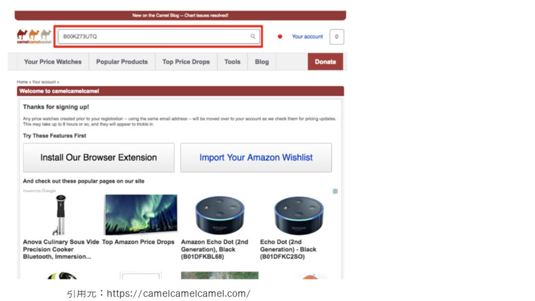The image size is (535, 301).
Task: Click the red notification dot
Action: pos(280,37)
